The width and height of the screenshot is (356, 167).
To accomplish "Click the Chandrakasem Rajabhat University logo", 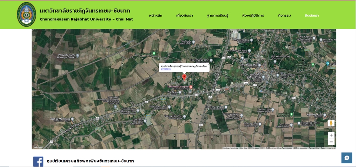I will pyautogui.click(x=26, y=14).
